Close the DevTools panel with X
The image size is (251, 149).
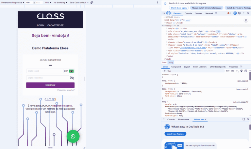248,13
